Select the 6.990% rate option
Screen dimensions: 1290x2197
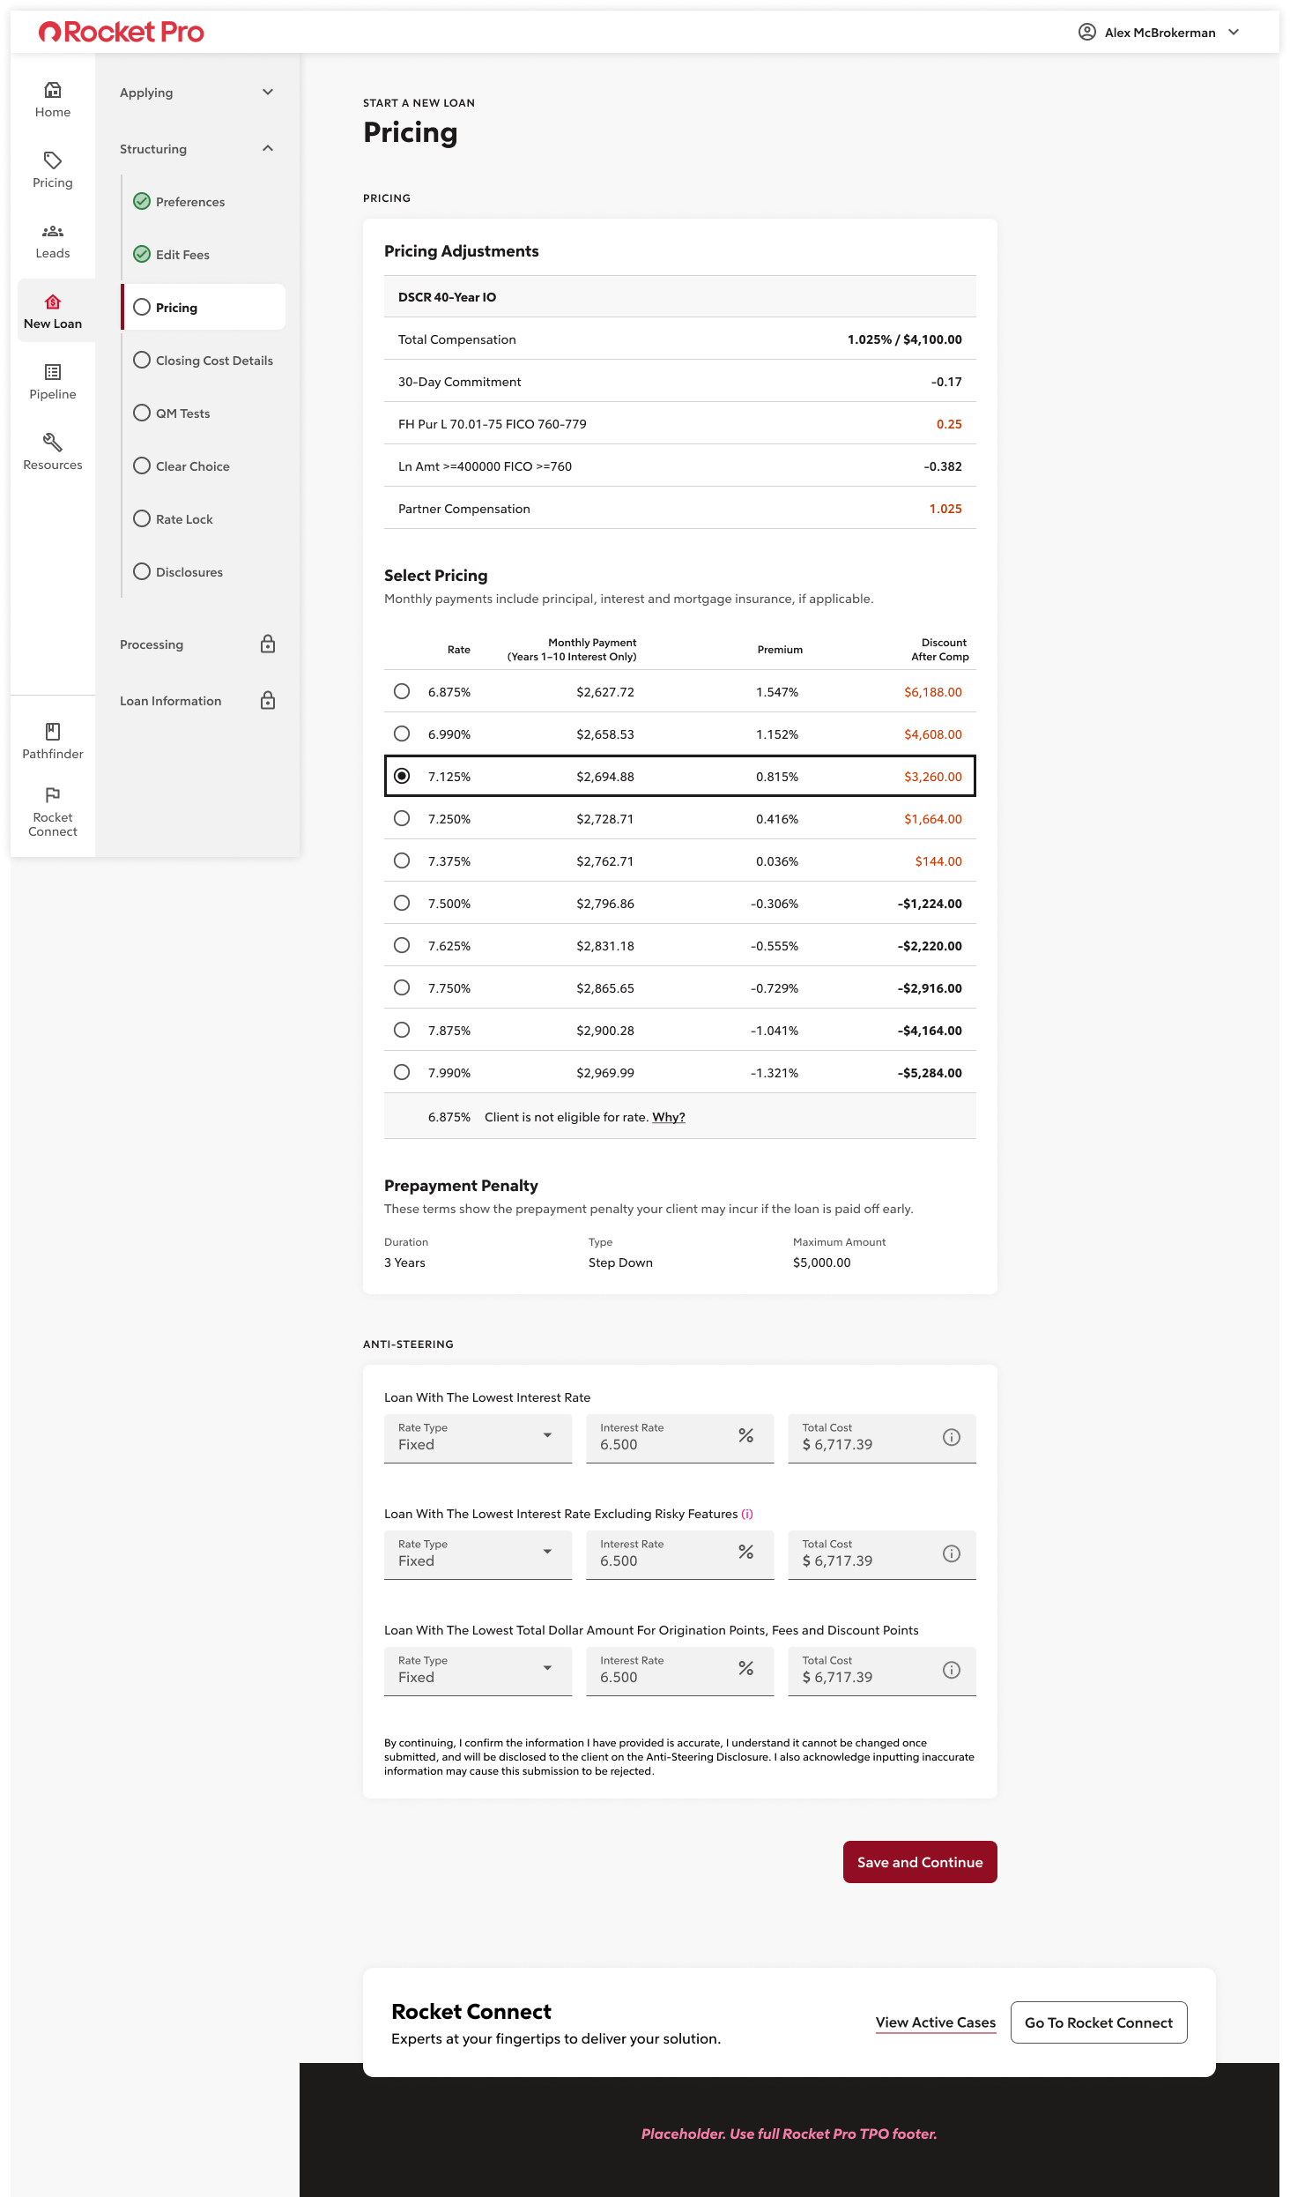click(402, 734)
